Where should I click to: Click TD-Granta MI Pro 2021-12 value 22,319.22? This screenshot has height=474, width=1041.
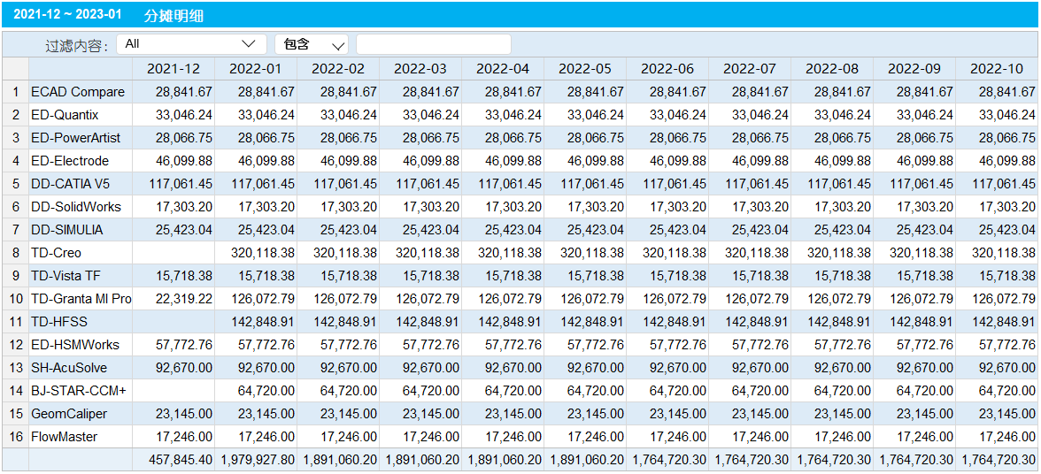(184, 299)
